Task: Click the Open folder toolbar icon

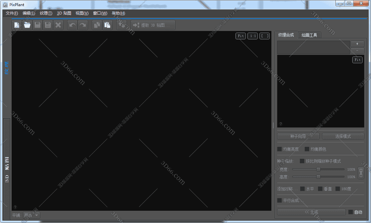Action: point(27,25)
